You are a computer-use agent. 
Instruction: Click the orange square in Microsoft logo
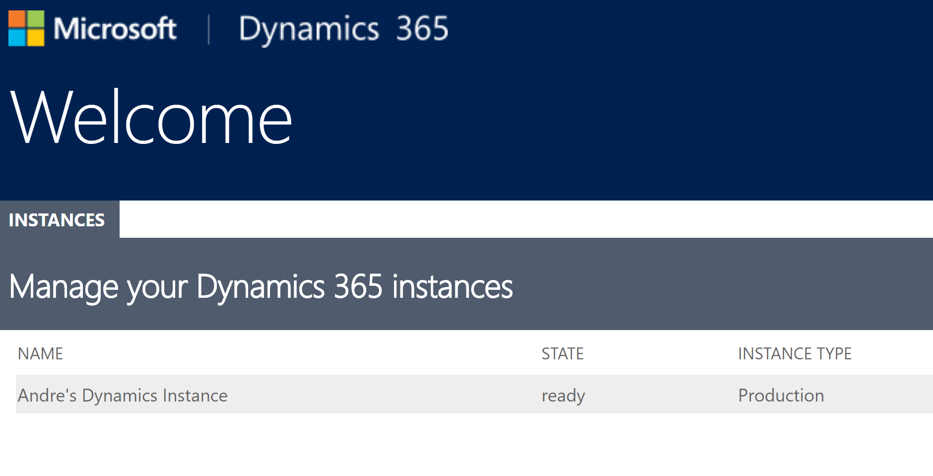(x=17, y=19)
